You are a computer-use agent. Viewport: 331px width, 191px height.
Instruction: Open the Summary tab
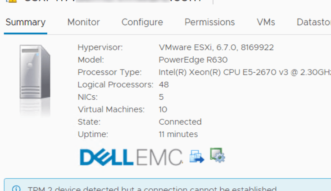click(25, 22)
